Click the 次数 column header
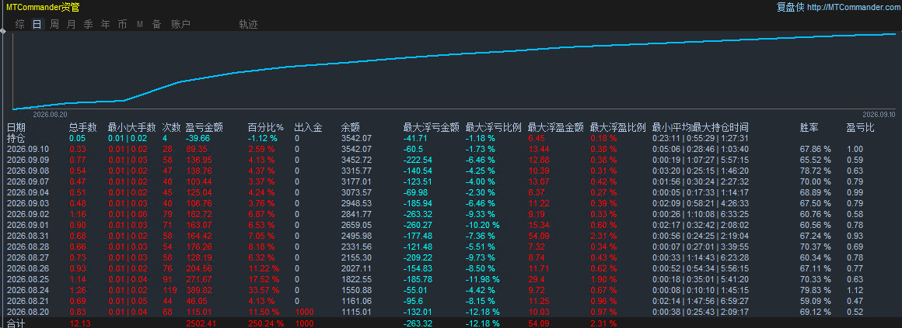Image resolution: width=902 pixels, height=328 pixels. tap(171, 127)
